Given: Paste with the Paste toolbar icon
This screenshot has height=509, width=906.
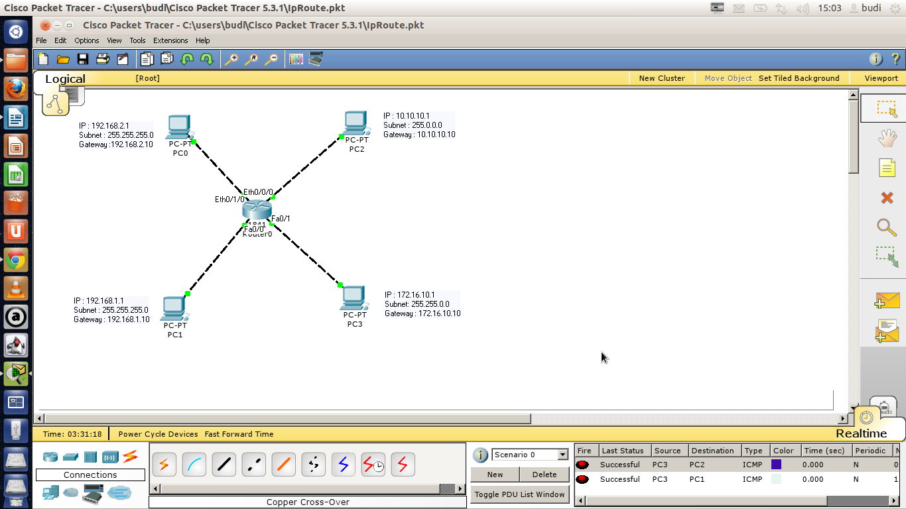Looking at the screenshot, I should pyautogui.click(x=166, y=59).
